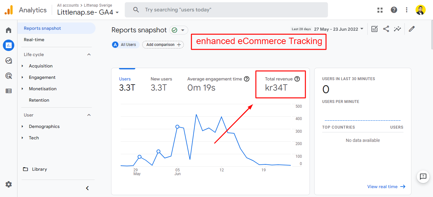The height and width of the screenshot is (197, 433).
Task: Select the New users metric tab
Action: [161, 84]
